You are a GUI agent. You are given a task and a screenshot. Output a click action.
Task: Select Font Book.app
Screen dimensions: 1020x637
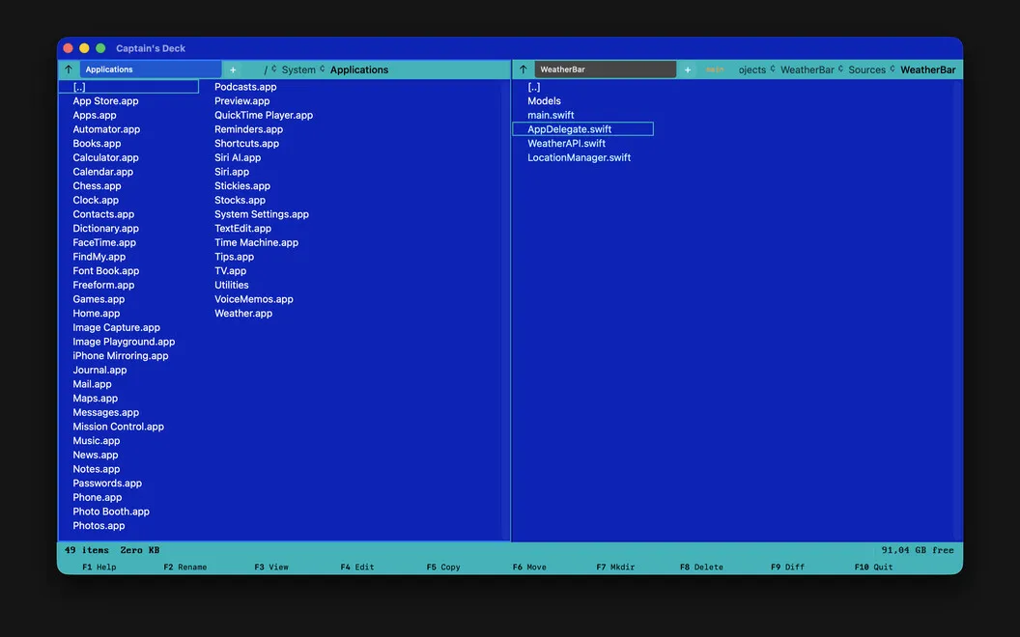(x=106, y=271)
